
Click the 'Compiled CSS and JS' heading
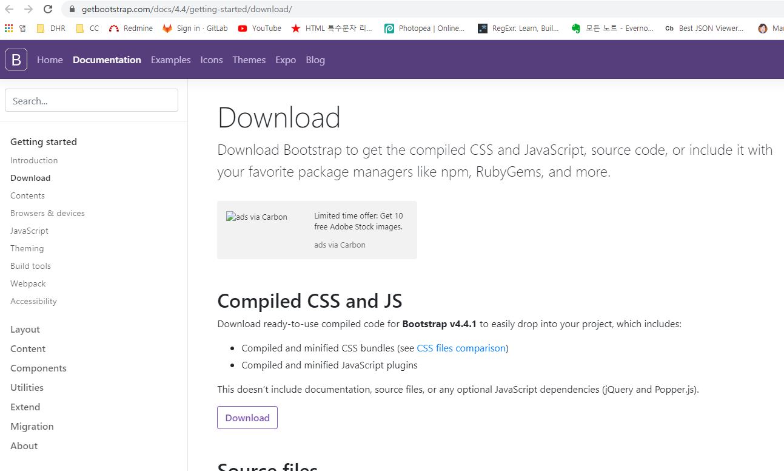pos(310,301)
